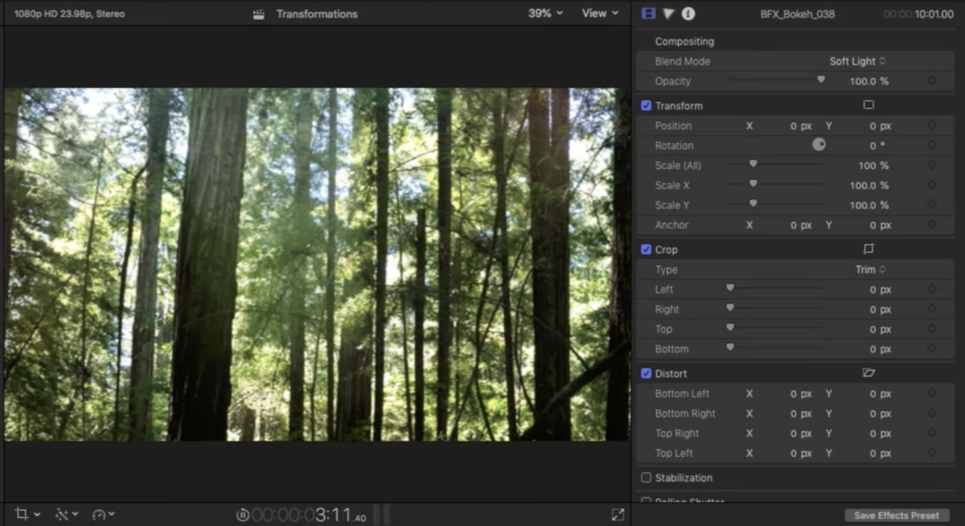Open the Crop Type Trim dropdown
This screenshot has width=965, height=526.
click(x=870, y=269)
